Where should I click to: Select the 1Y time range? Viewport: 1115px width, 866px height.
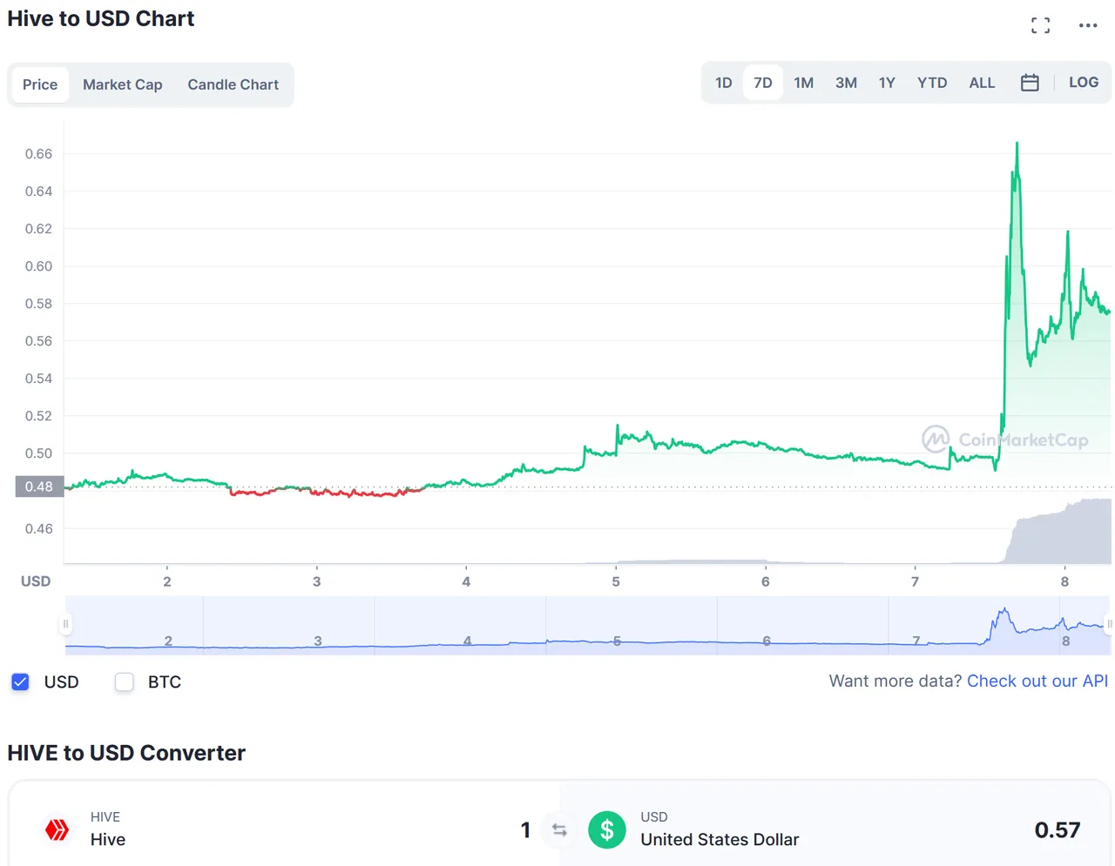click(887, 83)
